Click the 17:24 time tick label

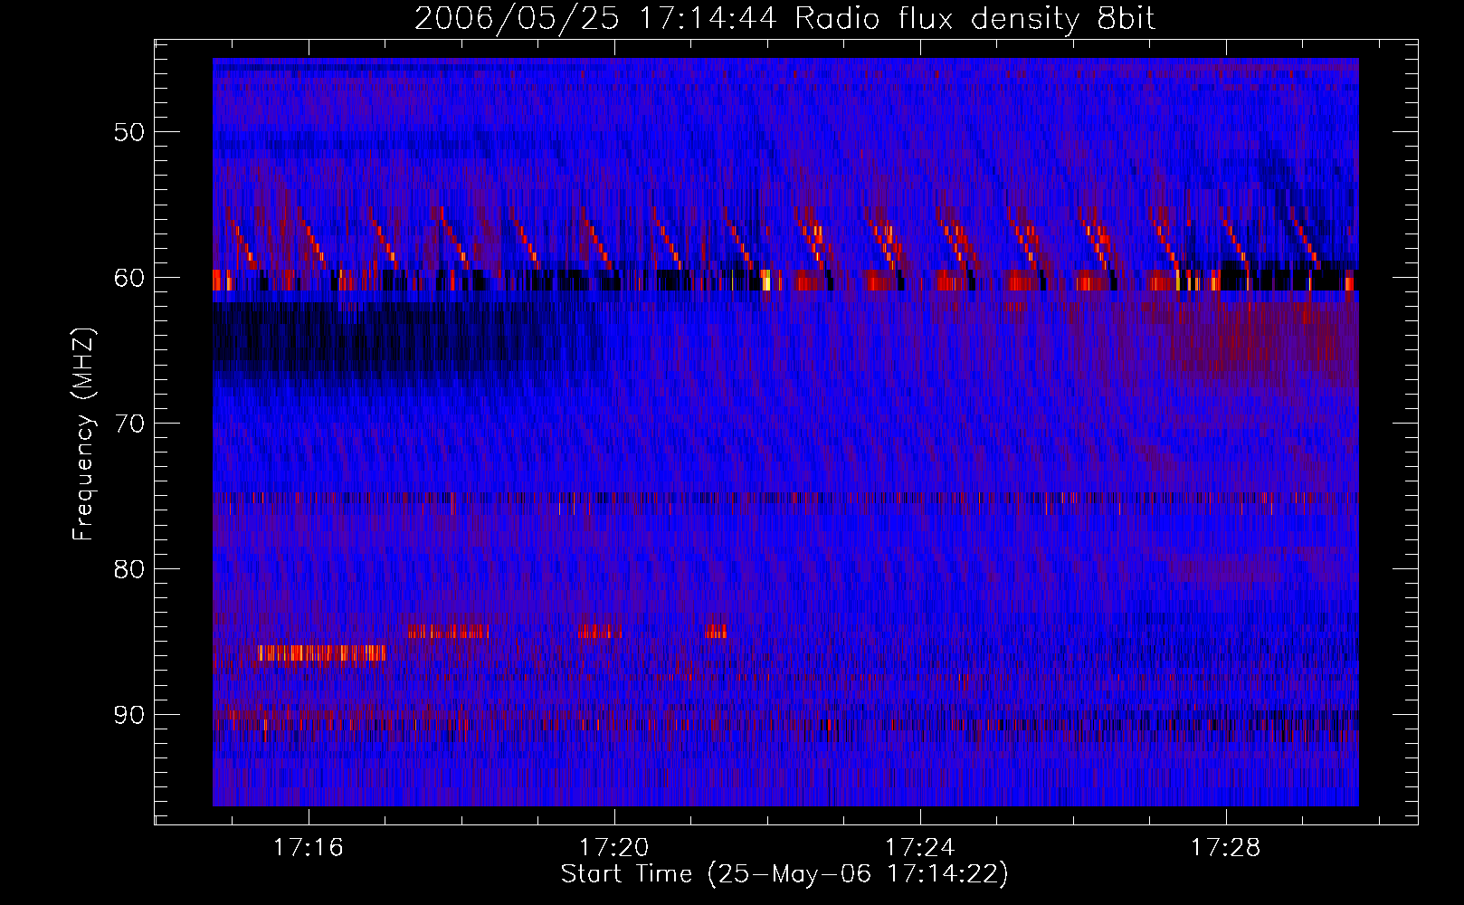[920, 848]
